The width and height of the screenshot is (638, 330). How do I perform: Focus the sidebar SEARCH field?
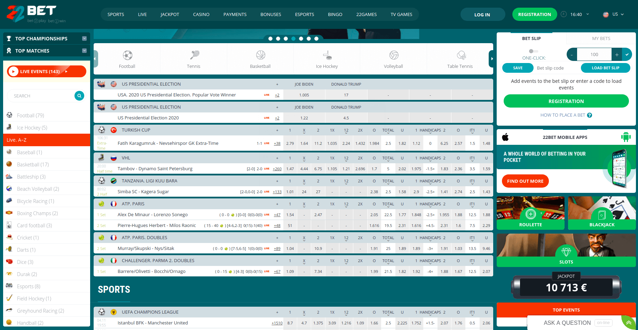pyautogui.click(x=41, y=96)
